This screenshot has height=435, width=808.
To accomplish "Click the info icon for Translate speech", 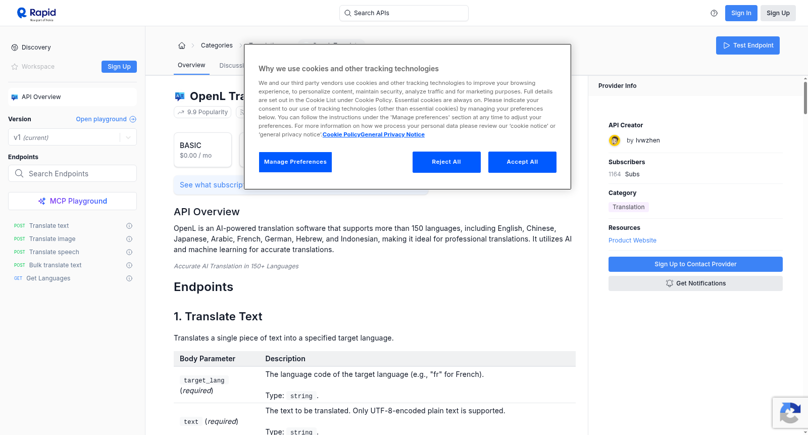I will pyautogui.click(x=129, y=252).
